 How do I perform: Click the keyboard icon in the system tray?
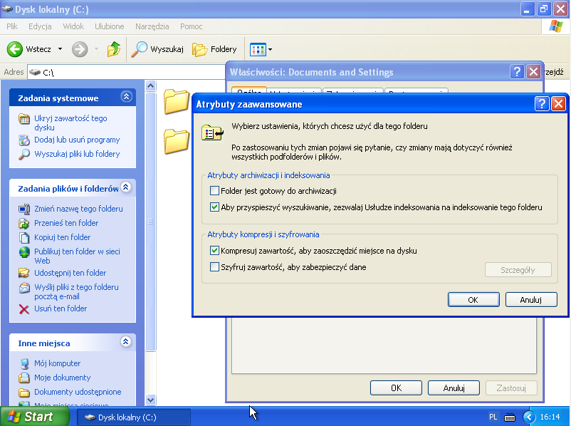click(510, 417)
